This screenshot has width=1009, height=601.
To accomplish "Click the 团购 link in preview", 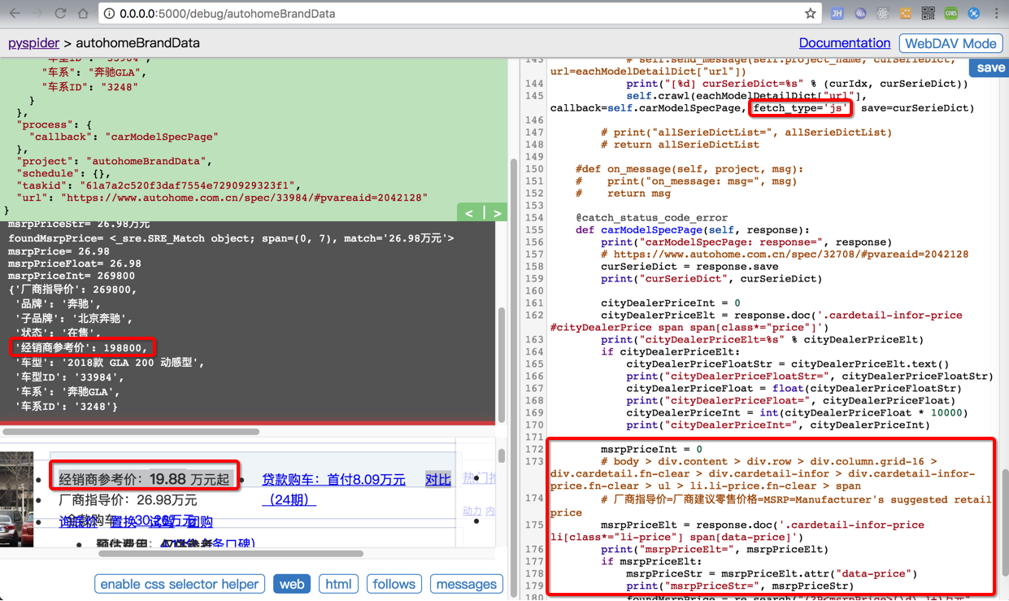I will click(x=200, y=522).
